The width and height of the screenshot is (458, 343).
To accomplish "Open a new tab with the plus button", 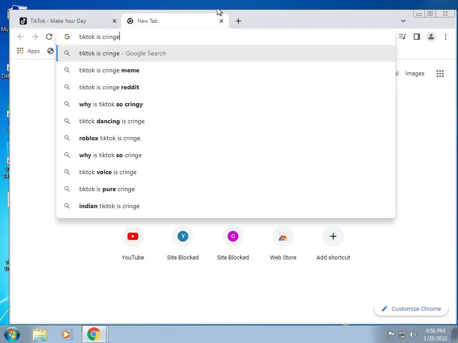I will pos(238,21).
